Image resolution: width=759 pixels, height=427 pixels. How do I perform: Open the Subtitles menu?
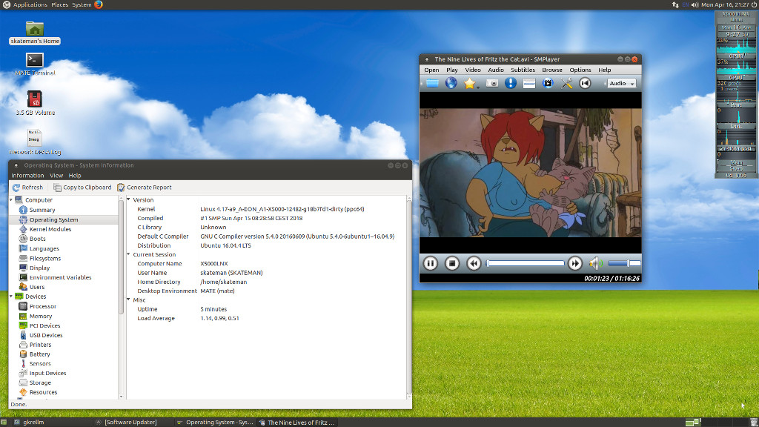[x=523, y=70]
